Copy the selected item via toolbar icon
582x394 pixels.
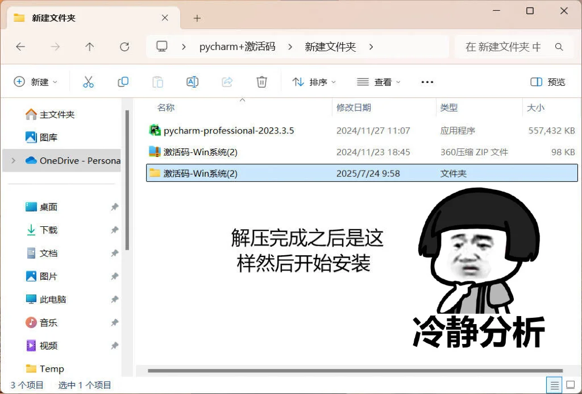[x=123, y=81]
